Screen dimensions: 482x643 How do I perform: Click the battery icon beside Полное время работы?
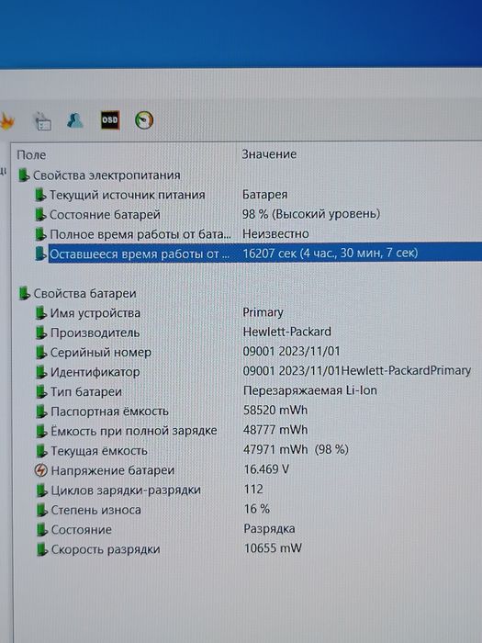pos(40,234)
